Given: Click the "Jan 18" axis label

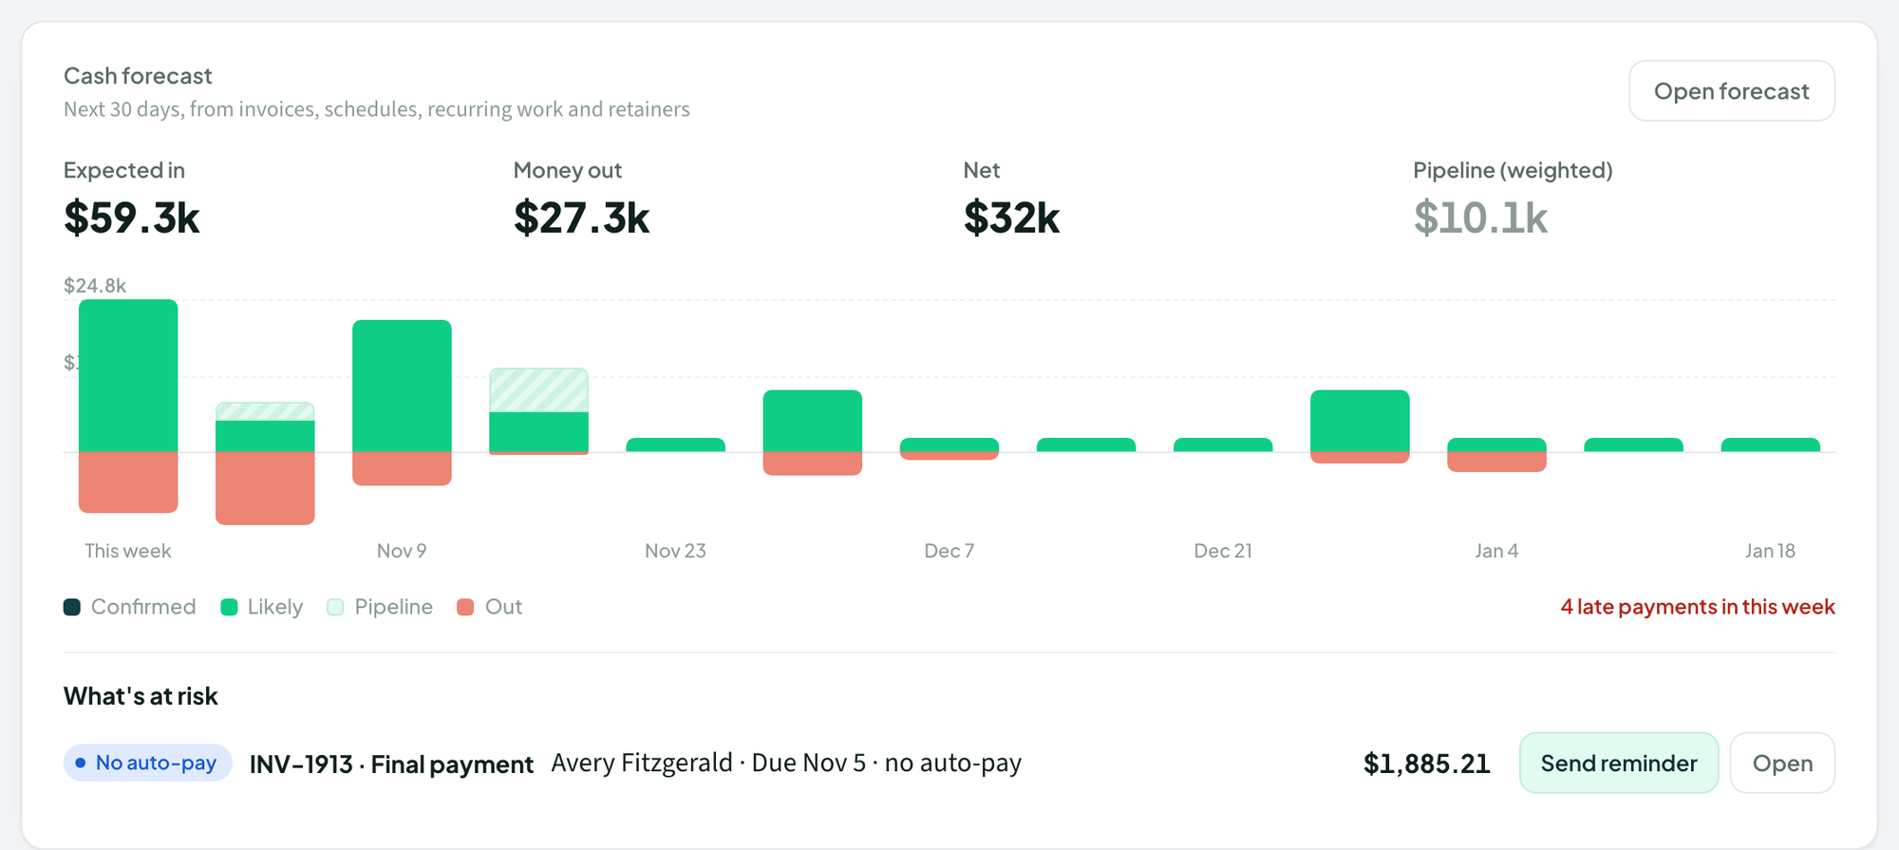Looking at the screenshot, I should click(x=1771, y=551).
